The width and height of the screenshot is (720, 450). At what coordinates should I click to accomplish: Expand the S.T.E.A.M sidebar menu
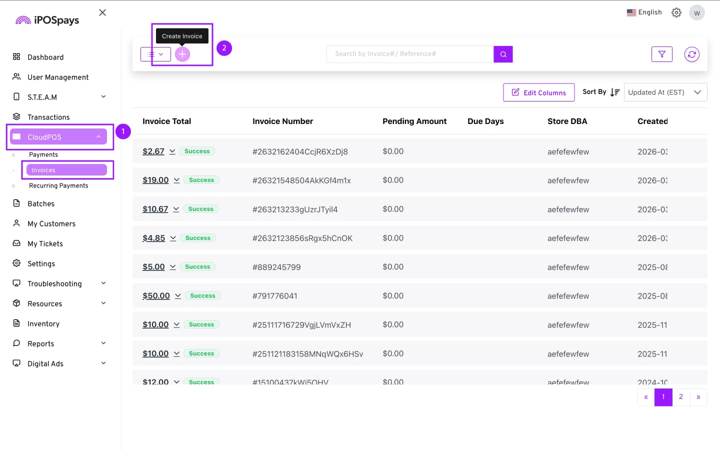click(103, 96)
